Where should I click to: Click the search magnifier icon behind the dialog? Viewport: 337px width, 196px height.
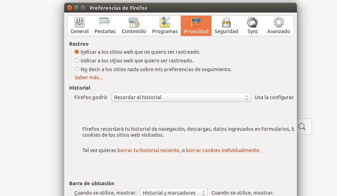(x=302, y=127)
